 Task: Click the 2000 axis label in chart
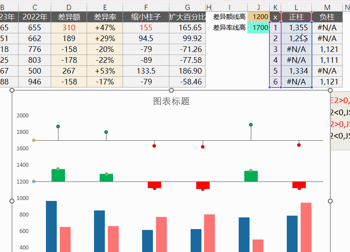tap(23, 116)
